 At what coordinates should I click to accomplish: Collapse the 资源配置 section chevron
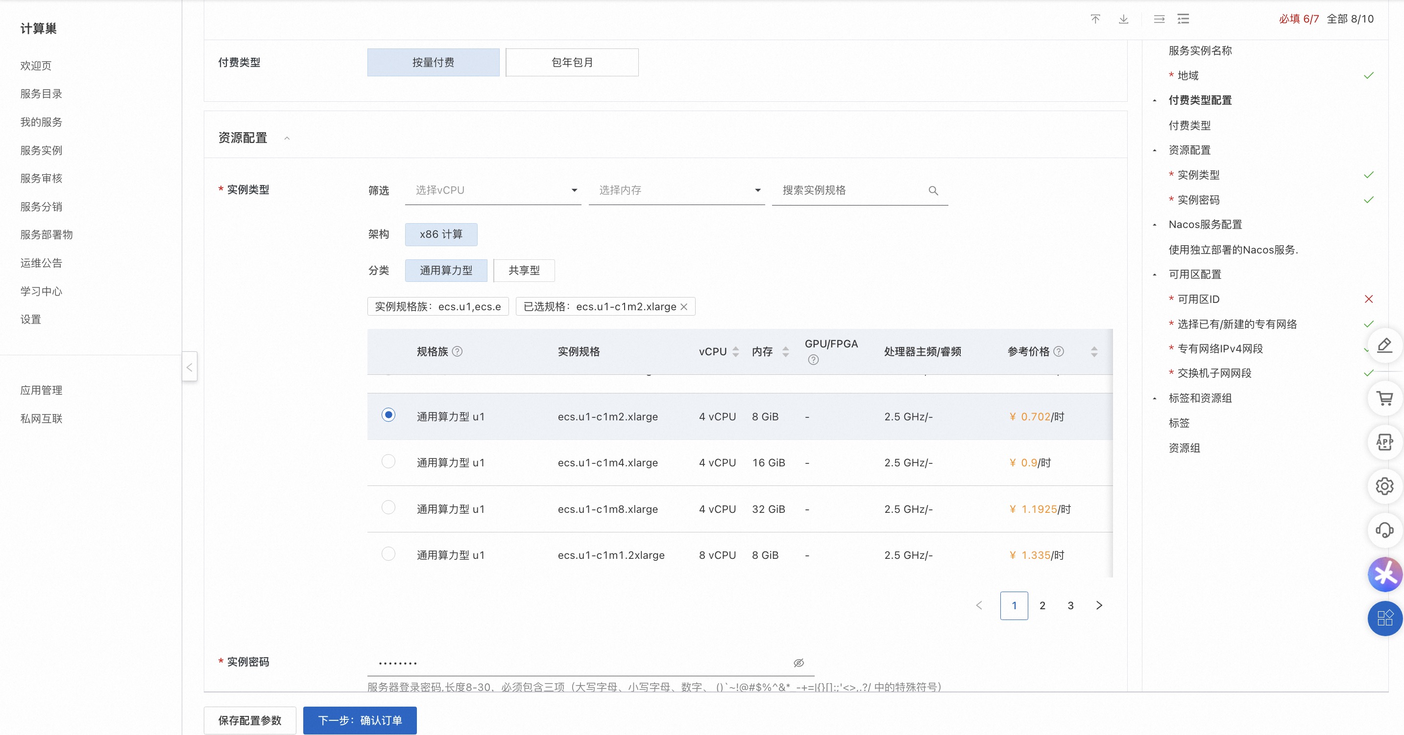(287, 138)
